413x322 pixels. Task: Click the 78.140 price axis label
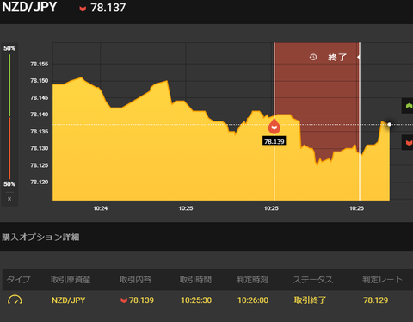(40, 115)
